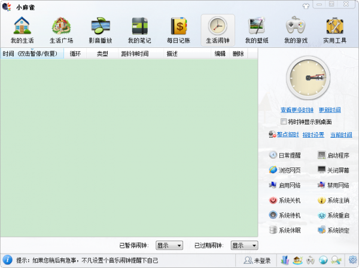Screen dimensions: 359x268
Task: Add a 禁用网络 task
Action: click(333, 185)
